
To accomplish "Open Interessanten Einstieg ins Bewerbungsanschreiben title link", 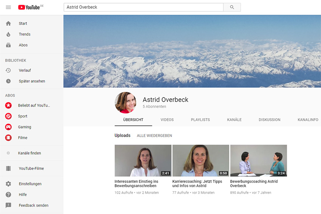I will [136, 183].
